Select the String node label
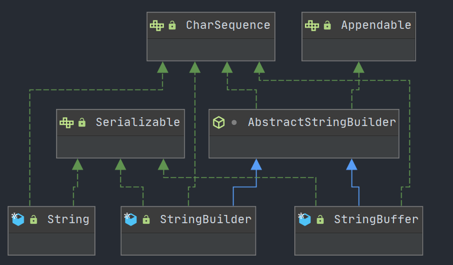Viewport: 453px width, 265px height. point(68,220)
